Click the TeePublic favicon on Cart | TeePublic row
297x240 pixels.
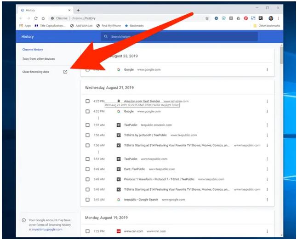pos(119,169)
